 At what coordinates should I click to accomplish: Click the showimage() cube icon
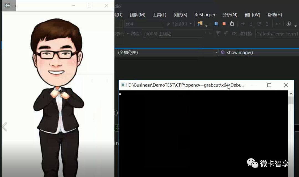(223, 52)
